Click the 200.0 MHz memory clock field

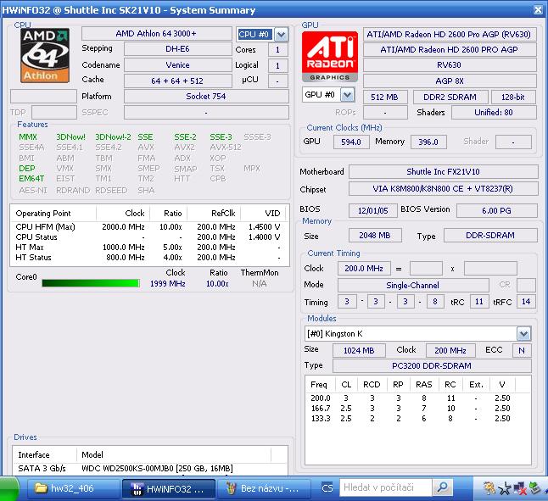[364, 269]
